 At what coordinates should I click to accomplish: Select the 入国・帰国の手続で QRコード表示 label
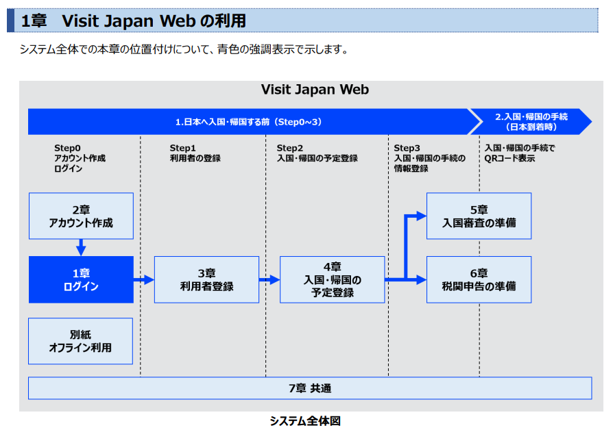pos(520,153)
